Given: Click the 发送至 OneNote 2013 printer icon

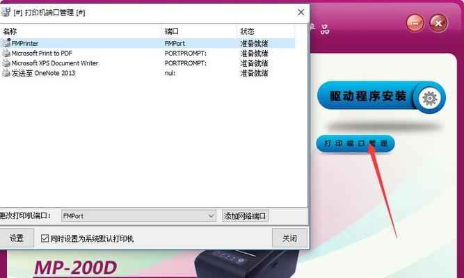Looking at the screenshot, I should [x=6, y=73].
